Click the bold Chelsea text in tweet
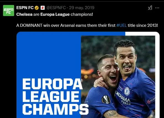164x118 pixels. tap(24, 14)
